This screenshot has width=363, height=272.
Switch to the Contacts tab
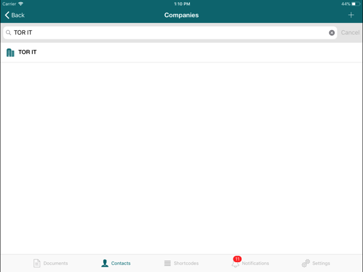[x=116, y=263]
